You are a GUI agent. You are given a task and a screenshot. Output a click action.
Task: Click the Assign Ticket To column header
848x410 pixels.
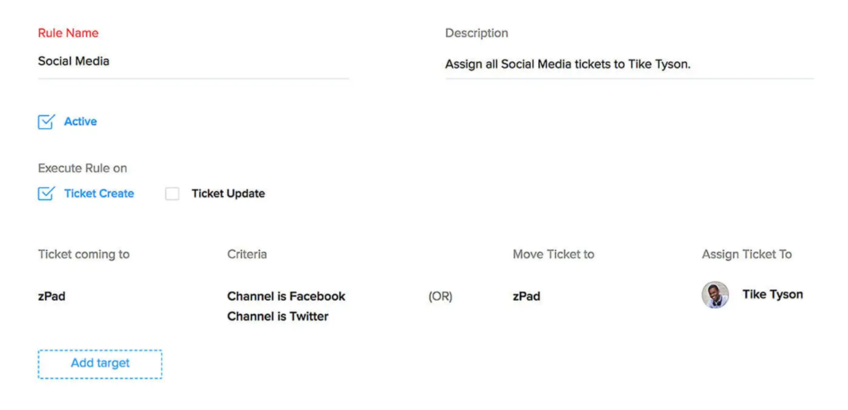[x=747, y=254]
